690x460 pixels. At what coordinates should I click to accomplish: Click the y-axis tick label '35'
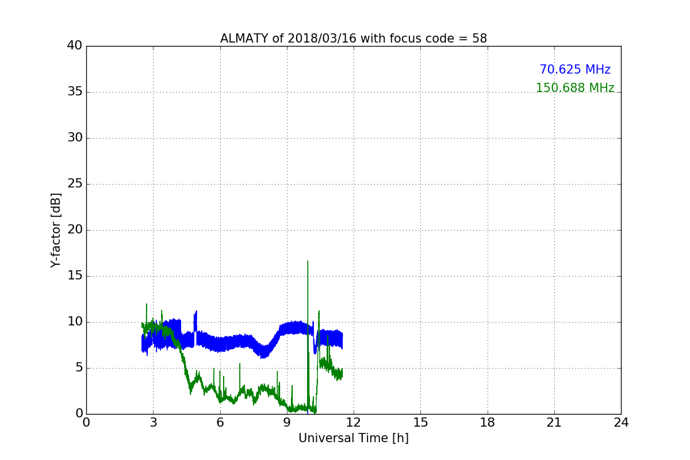(x=75, y=92)
